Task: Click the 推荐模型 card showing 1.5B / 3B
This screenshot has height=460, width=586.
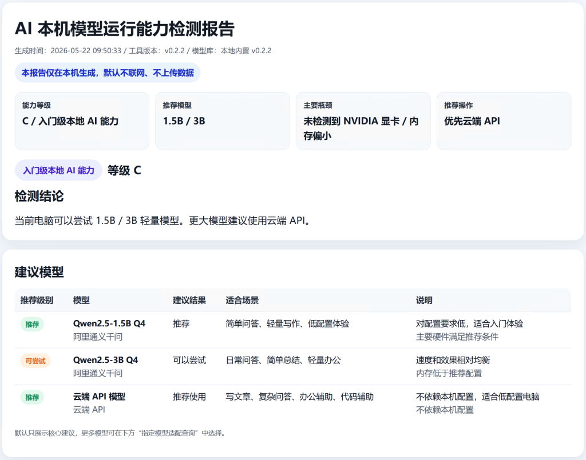Action: click(223, 121)
